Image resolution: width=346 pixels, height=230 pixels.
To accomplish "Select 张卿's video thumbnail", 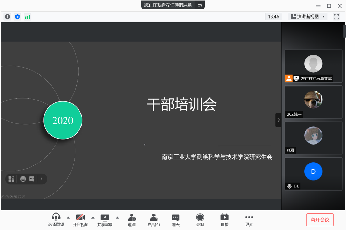I will [x=313, y=138].
